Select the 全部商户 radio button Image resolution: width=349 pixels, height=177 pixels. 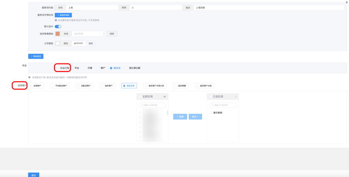31,86
